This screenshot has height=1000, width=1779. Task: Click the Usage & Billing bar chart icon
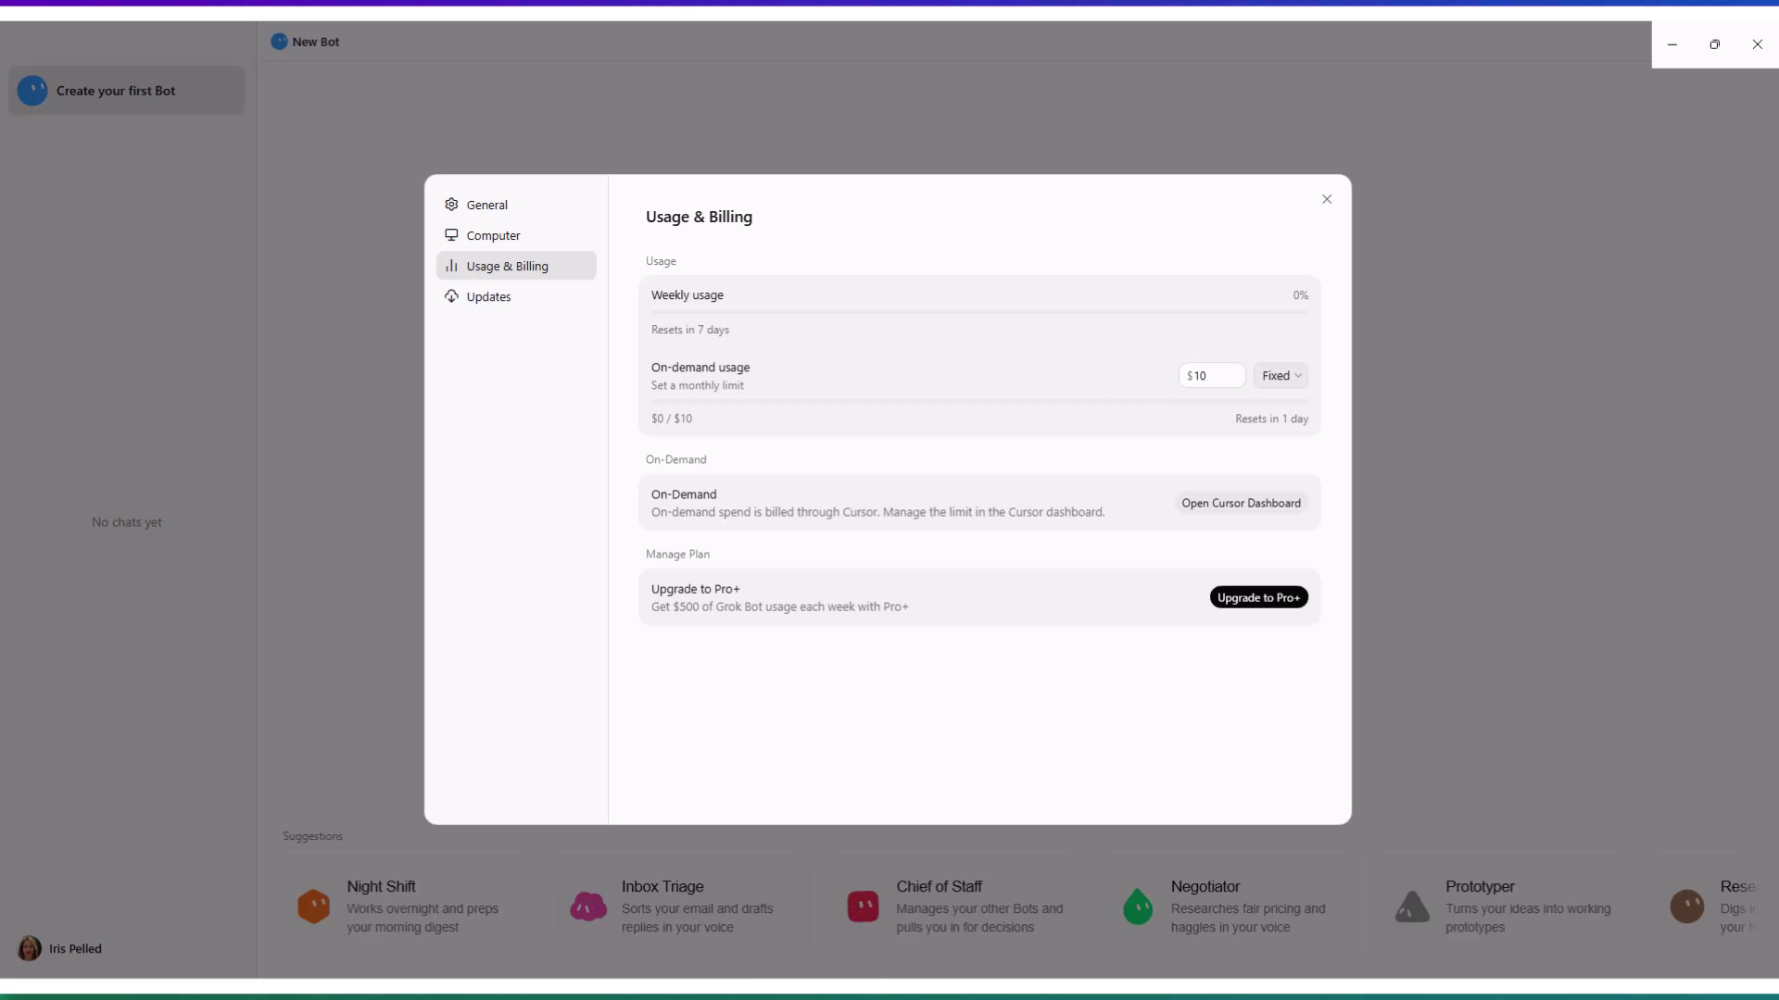(451, 266)
